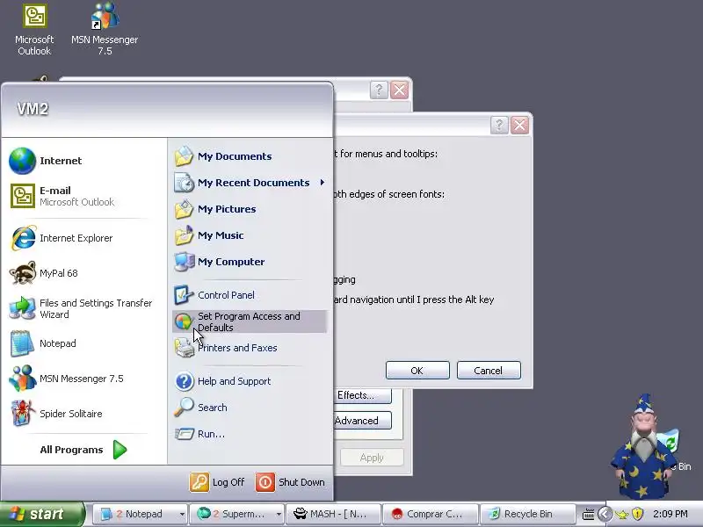703x527 pixels.
Task: Click the Log Off key icon
Action: pyautogui.click(x=199, y=482)
